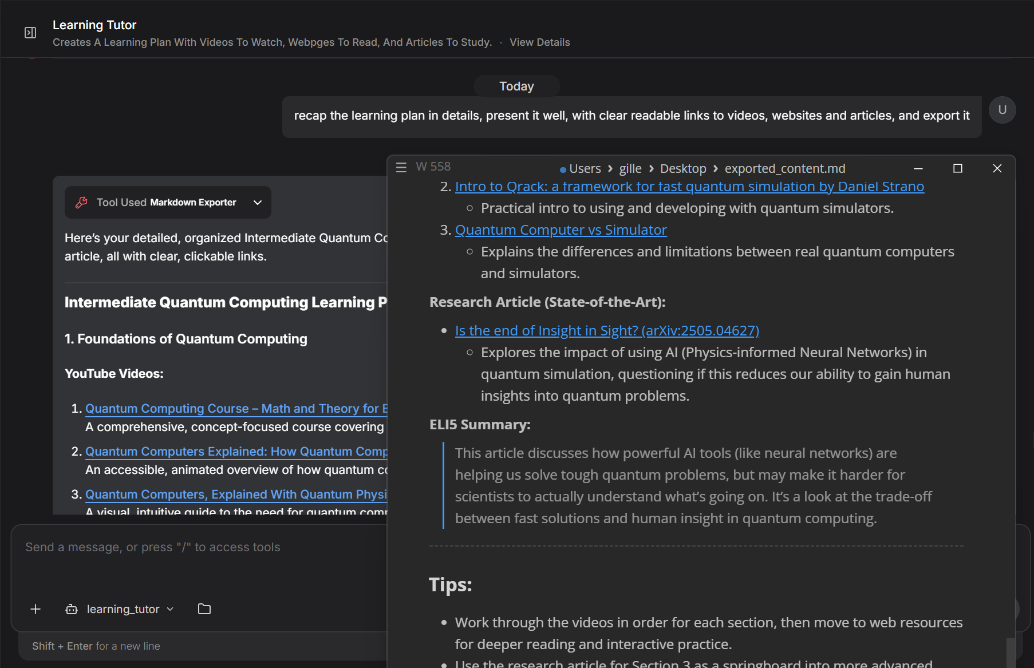1034x668 pixels.
Task: Collapse the sidebar with the panel icon
Action: click(30, 33)
